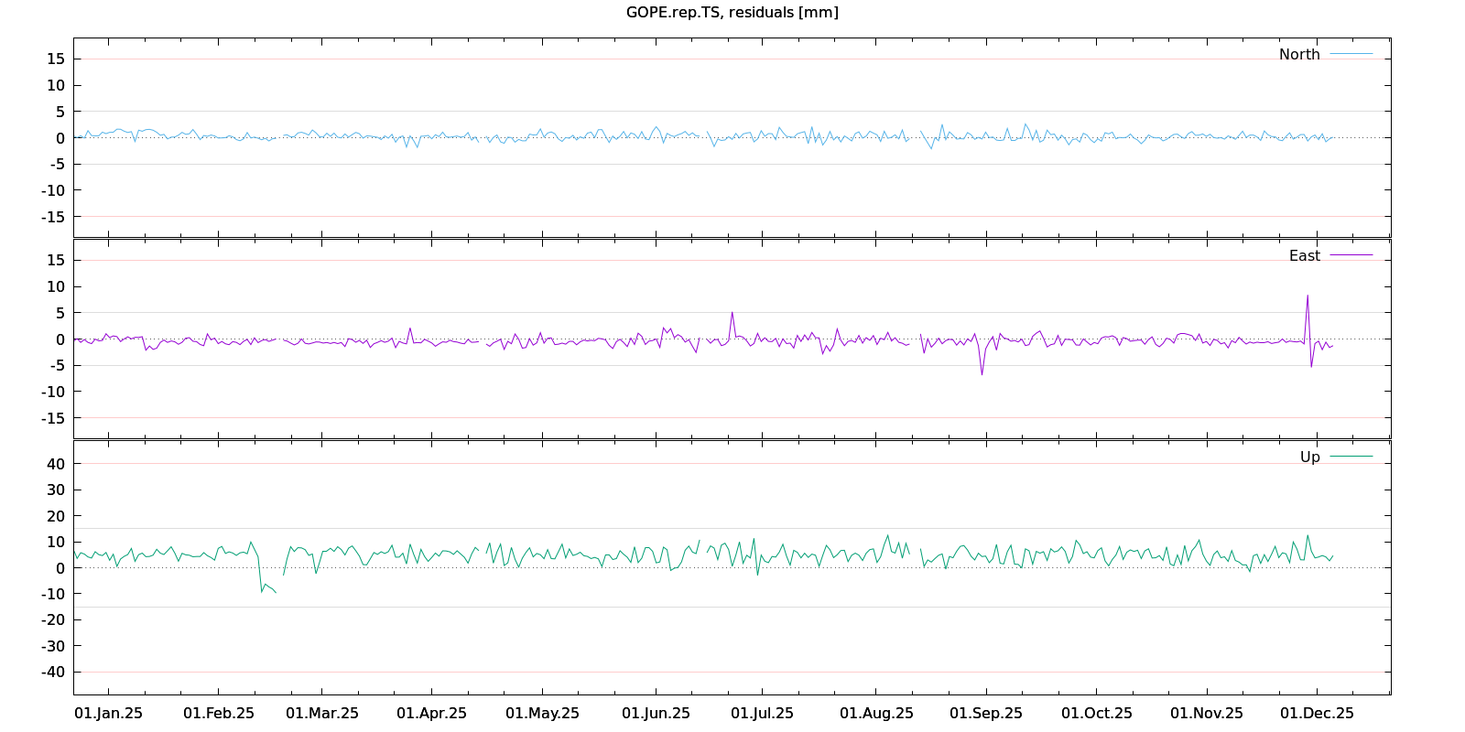Select the North legend label
This screenshot has height=732, width=1465.
[x=1299, y=55]
